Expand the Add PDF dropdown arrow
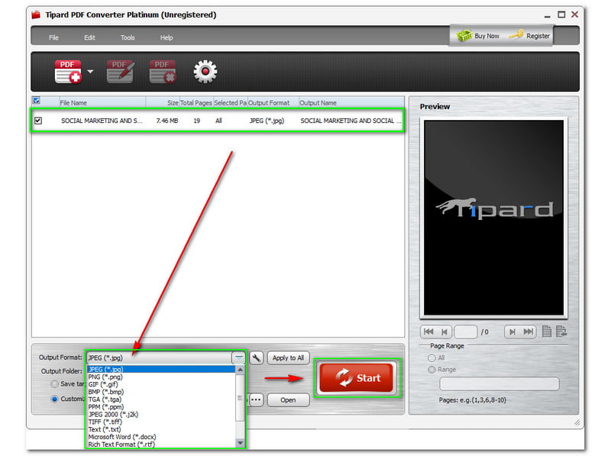The width and height of the screenshot is (611, 456). (90, 73)
